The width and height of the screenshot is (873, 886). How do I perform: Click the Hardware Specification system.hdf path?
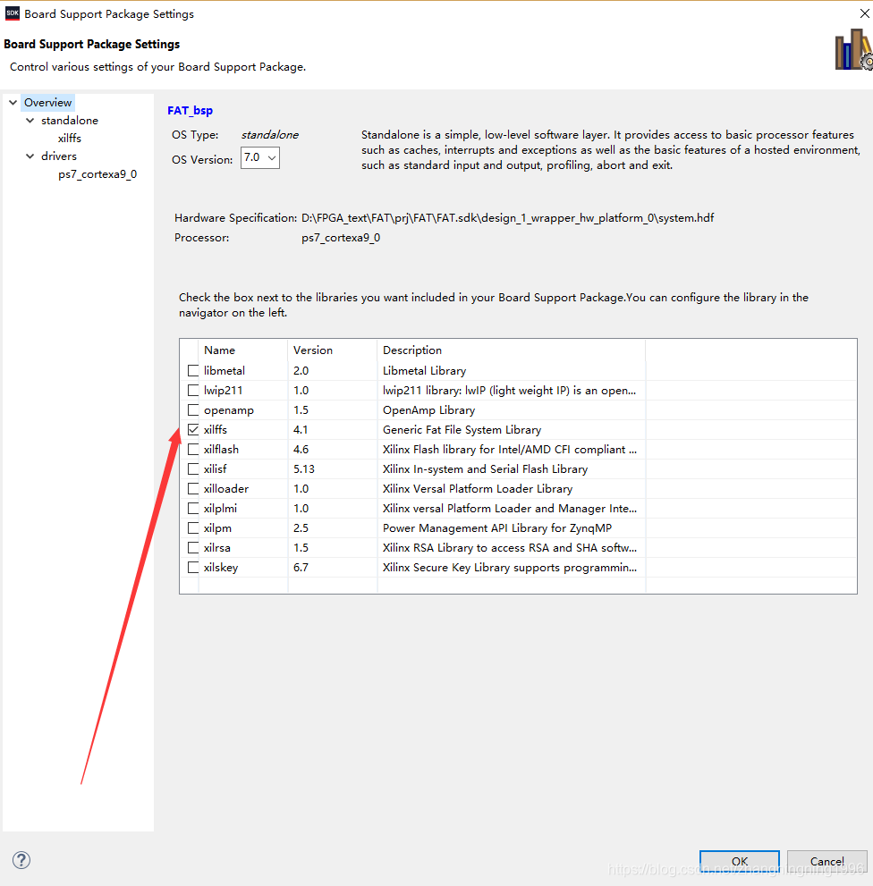coord(508,218)
